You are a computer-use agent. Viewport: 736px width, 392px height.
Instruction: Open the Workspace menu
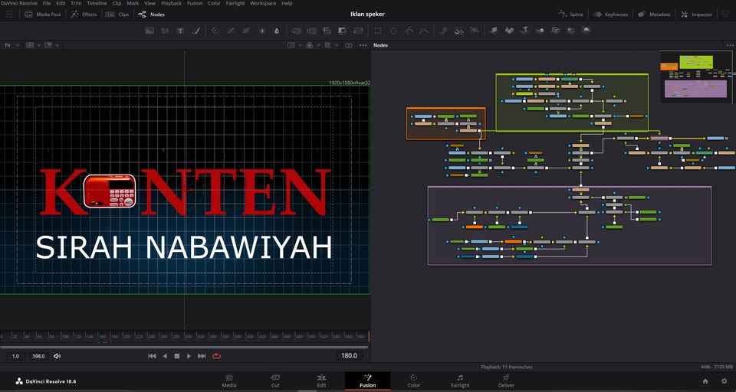tap(263, 3)
